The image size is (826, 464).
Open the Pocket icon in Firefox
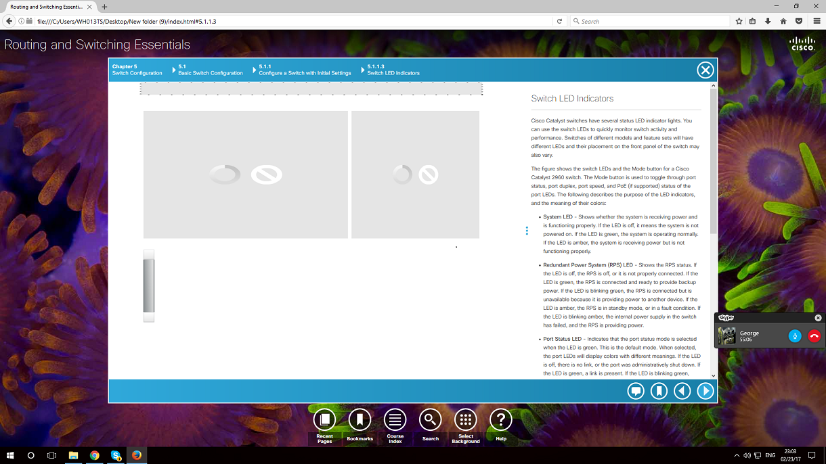(x=799, y=21)
